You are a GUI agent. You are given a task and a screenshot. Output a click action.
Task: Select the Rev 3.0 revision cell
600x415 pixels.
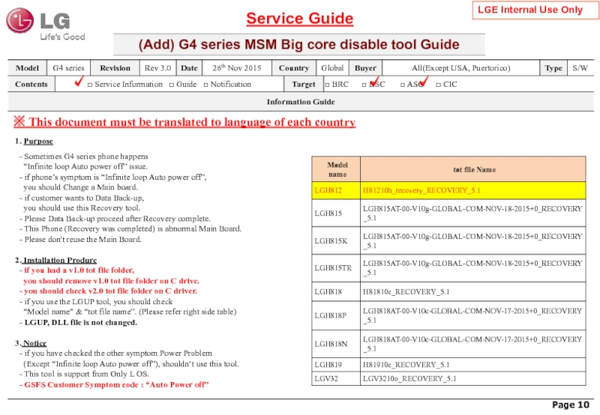pyautogui.click(x=157, y=68)
